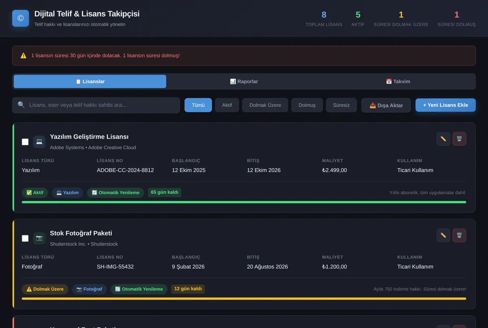Click the 20 Ağustos 2026 end date
The image size is (488, 328).
click(268, 267)
